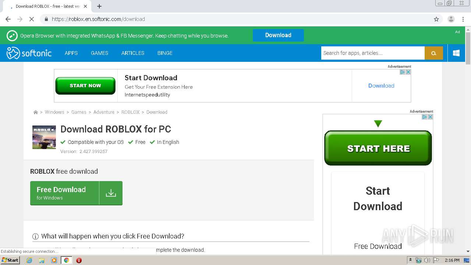Show hidden tray icons arrow

tap(410, 260)
